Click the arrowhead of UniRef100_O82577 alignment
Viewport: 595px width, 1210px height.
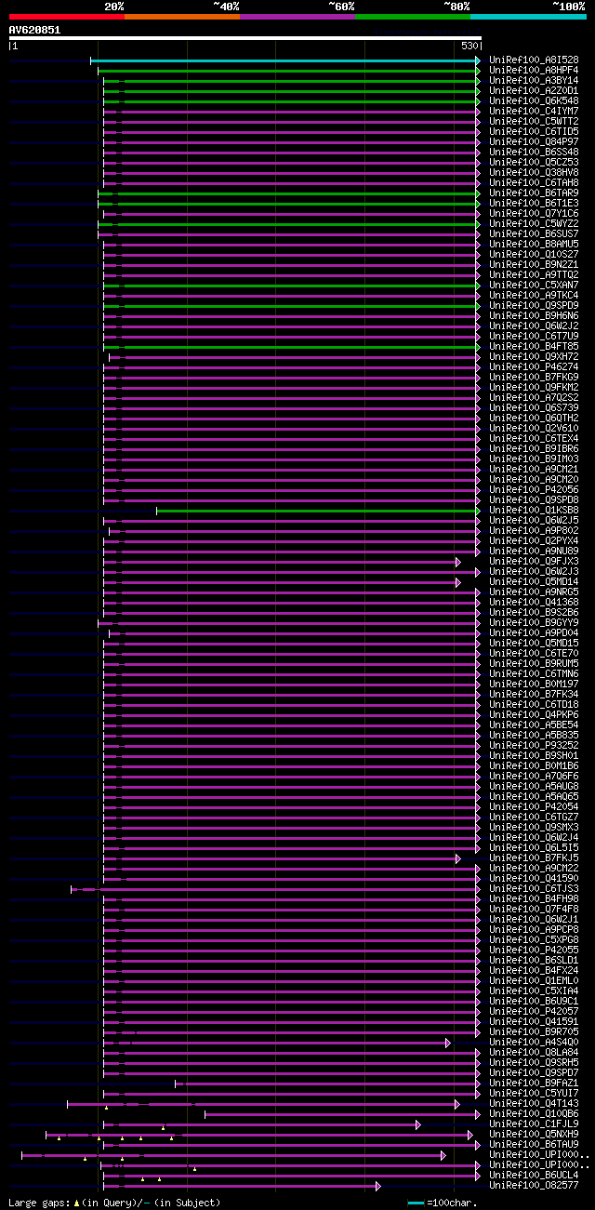[x=378, y=1185]
